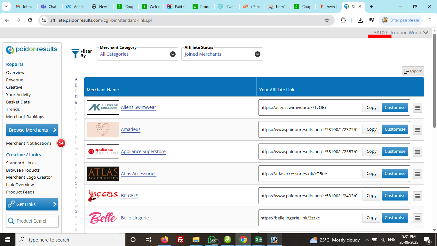The height and width of the screenshot is (246, 437).
Task: Open the browser extensions puzzle icon
Action: tap(343, 20)
